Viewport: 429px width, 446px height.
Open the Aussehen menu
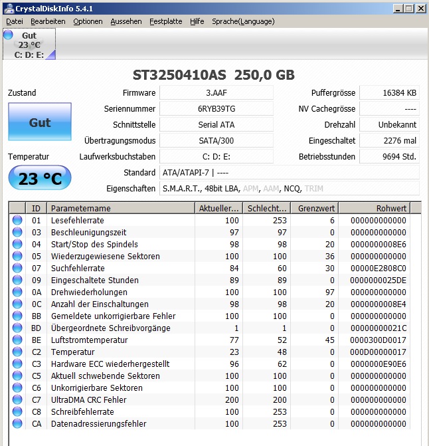126,21
